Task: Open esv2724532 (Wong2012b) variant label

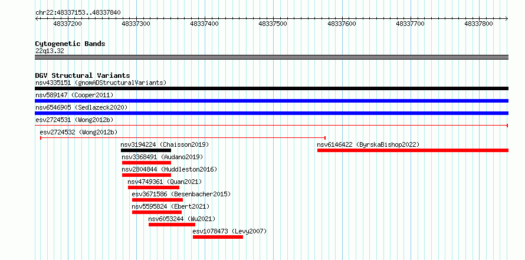Action: (x=78, y=132)
